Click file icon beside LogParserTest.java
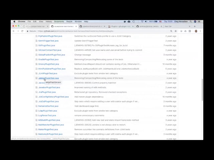 coord(36,115)
